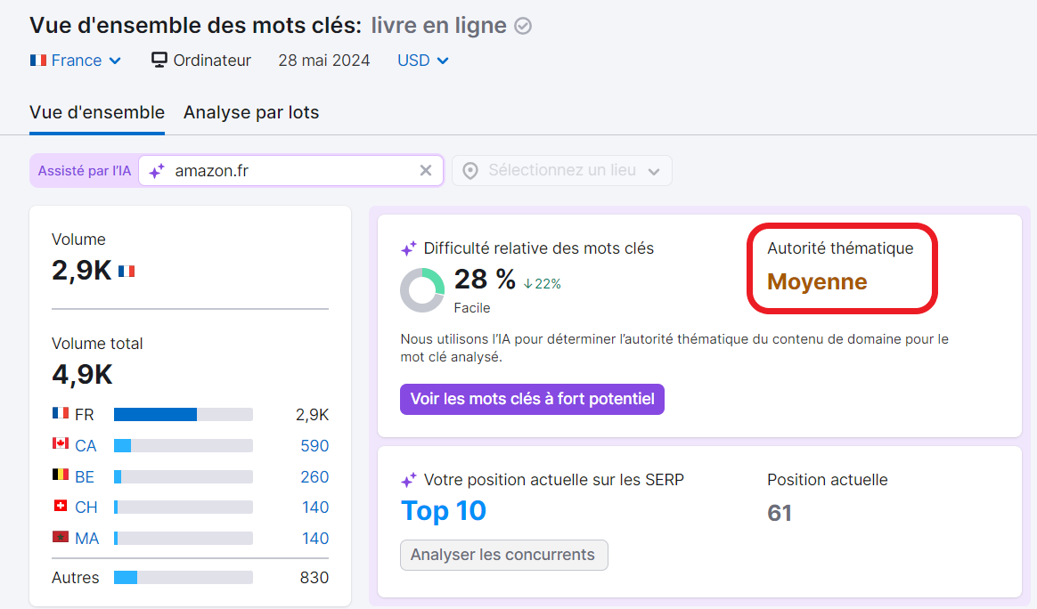Select the Ordinateur device icon
Image resolution: width=1037 pixels, height=609 pixels.
[x=159, y=61]
